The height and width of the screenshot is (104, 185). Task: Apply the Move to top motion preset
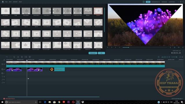[98, 34]
